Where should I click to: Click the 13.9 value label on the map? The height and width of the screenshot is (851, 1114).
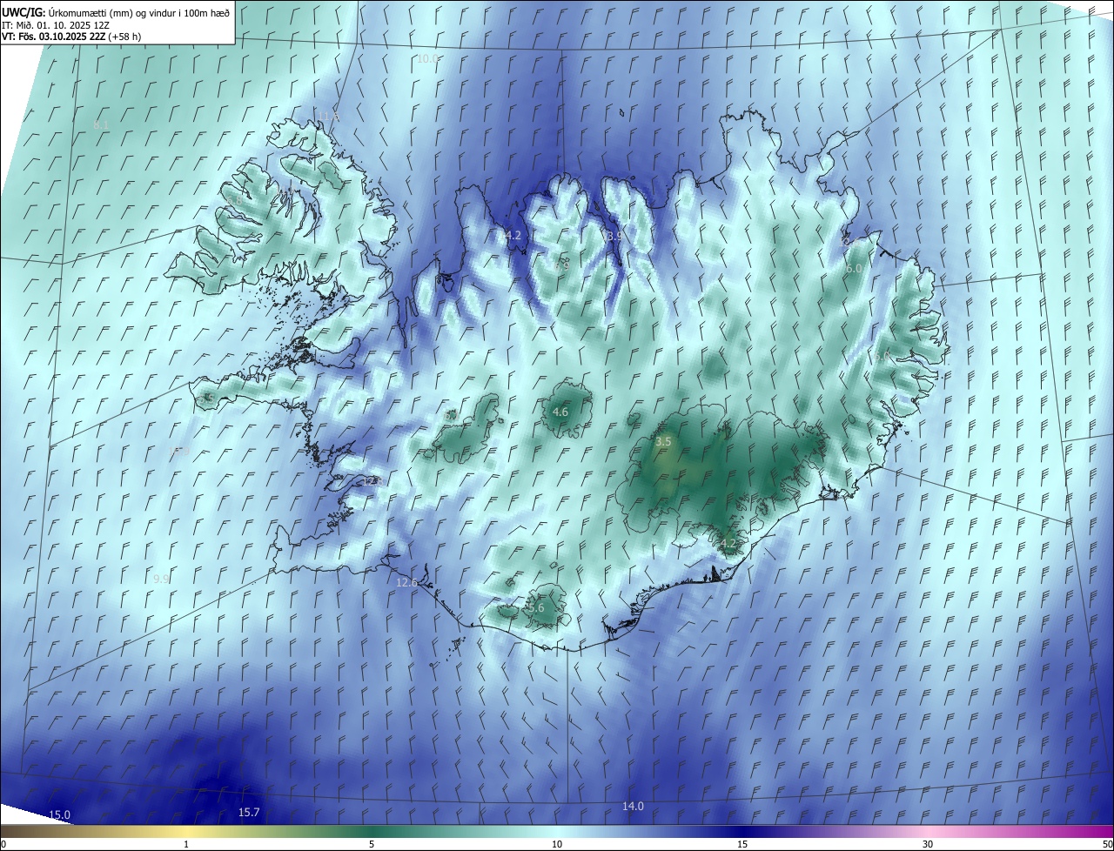tap(613, 236)
